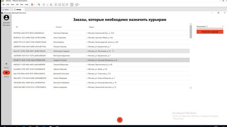The width and height of the screenshot is (227, 127).
Task: Toggle the thumbnail bar view icon
Action: [60, 5]
